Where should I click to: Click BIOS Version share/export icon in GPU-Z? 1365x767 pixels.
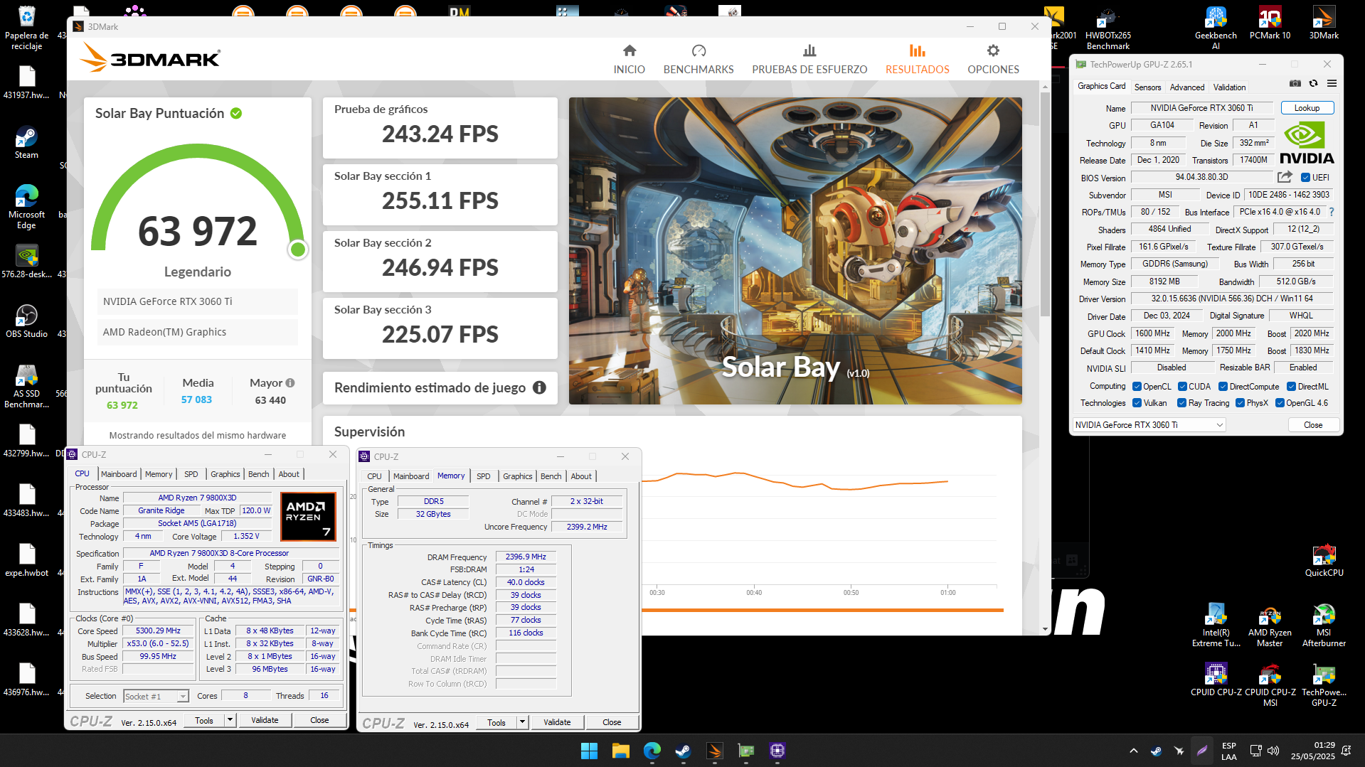click(x=1285, y=177)
